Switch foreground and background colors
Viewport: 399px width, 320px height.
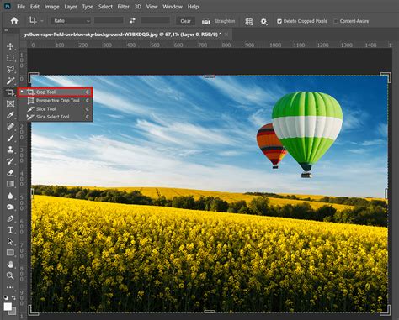coord(13,297)
